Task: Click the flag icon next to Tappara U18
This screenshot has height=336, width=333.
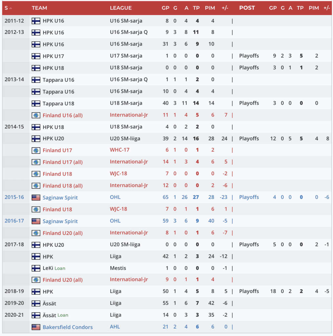Action: (36, 103)
